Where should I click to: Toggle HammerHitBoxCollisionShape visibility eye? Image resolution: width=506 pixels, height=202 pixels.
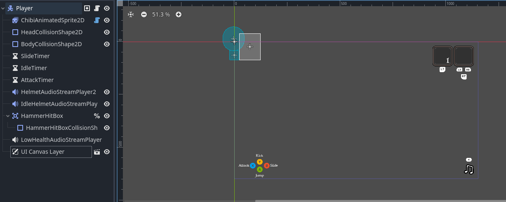click(x=107, y=128)
